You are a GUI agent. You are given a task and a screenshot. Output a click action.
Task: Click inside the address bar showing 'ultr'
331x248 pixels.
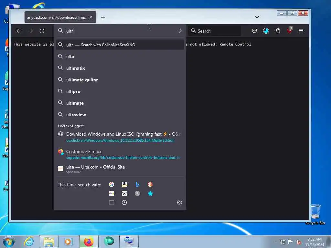[x=120, y=31]
